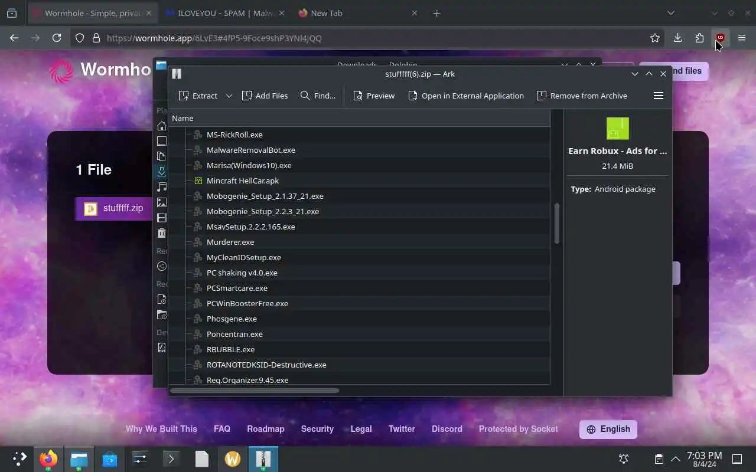This screenshot has width=756, height=472.
Task: Open the list all tabs dropdown
Action: pyautogui.click(x=670, y=13)
